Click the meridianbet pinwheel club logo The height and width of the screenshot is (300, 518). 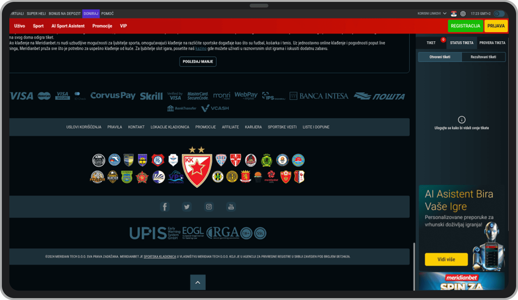pyautogui.click(x=271, y=177)
